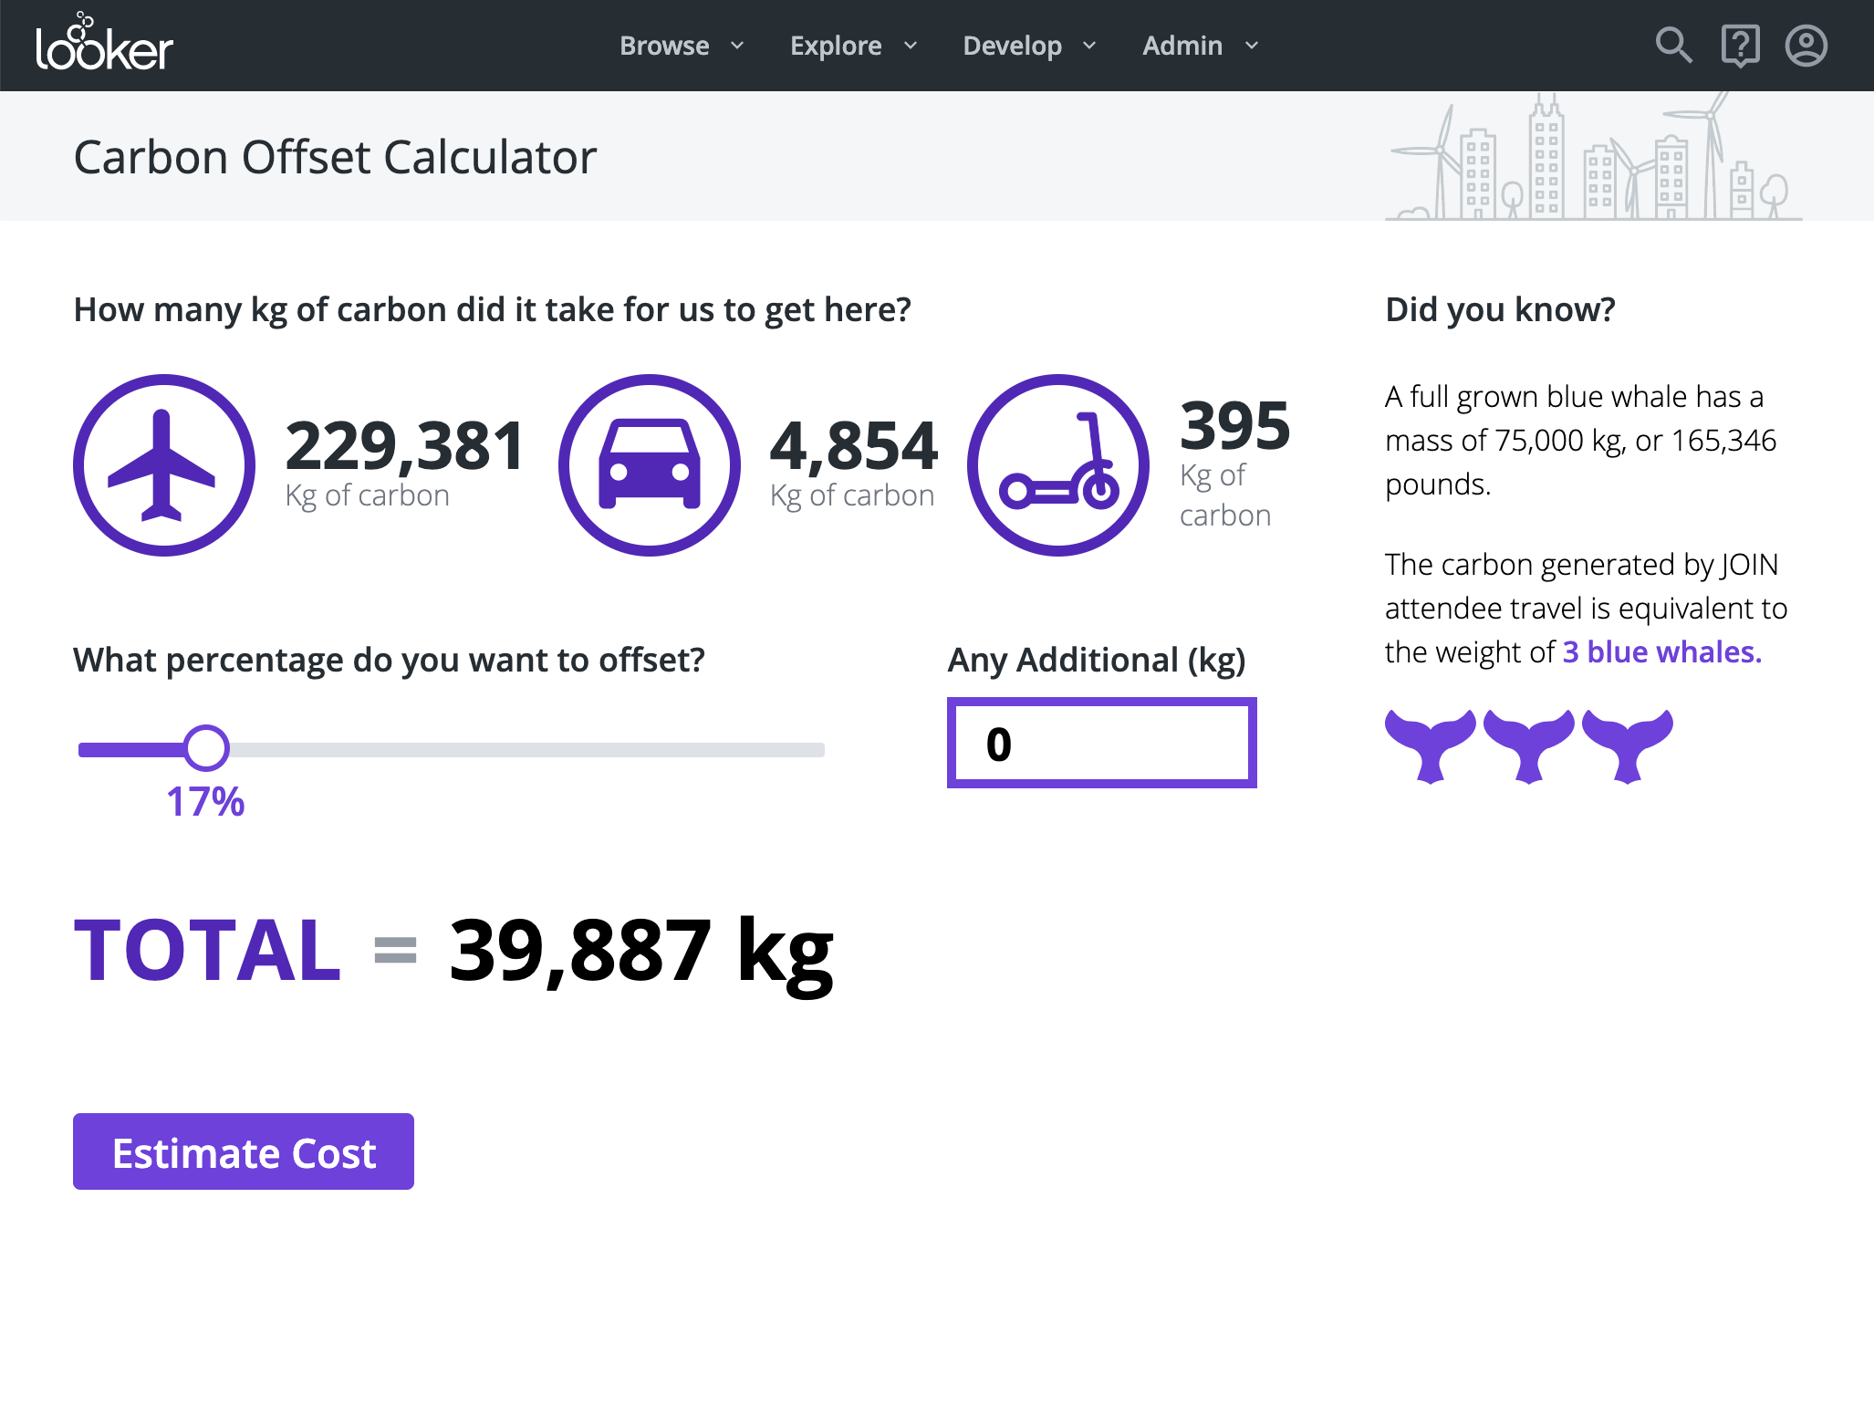The height and width of the screenshot is (1427, 1874).
Task: Open the search magnifier icon
Action: (x=1673, y=45)
